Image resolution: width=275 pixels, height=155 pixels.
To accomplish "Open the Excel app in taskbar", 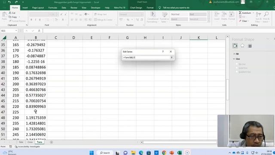I will 180,152.
